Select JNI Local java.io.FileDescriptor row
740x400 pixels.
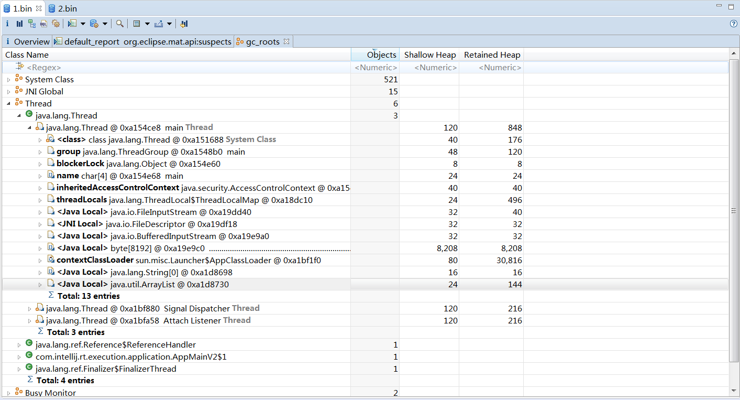365,224
